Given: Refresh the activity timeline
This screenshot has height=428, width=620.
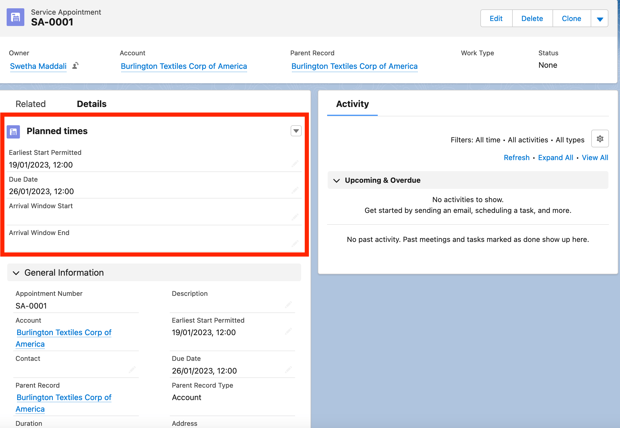Looking at the screenshot, I should pos(517,157).
